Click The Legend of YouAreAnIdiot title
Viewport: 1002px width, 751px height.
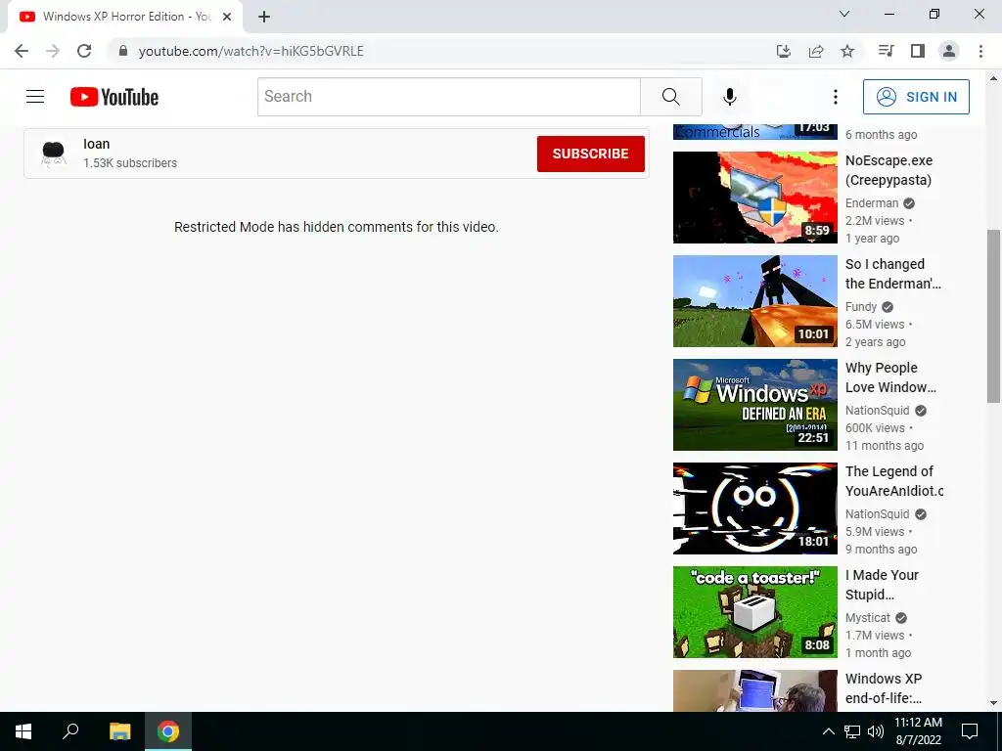click(894, 481)
